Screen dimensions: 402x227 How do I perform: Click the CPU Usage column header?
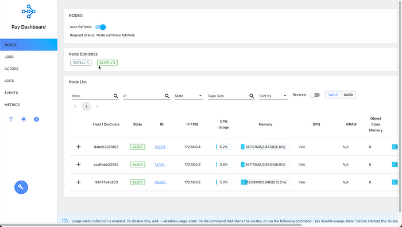(223, 124)
